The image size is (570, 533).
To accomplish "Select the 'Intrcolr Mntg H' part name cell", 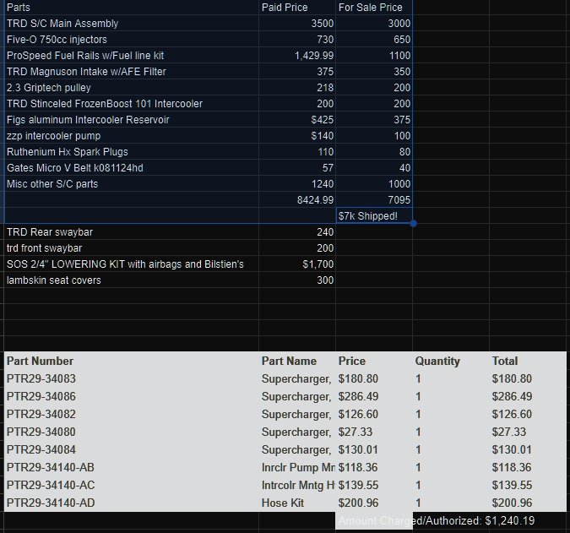I will point(297,485).
